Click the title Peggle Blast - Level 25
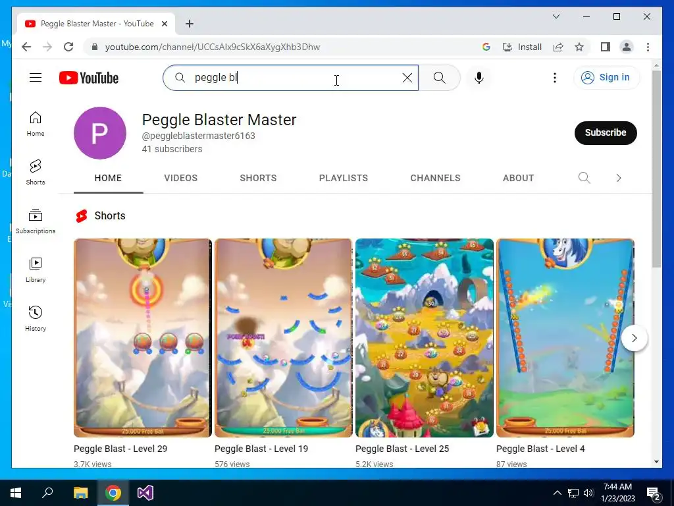The width and height of the screenshot is (674, 506). (x=402, y=449)
